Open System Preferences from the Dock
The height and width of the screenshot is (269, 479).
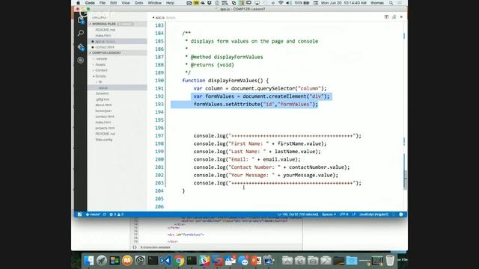140,261
